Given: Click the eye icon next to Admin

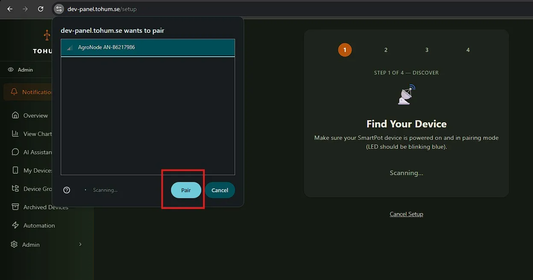Looking at the screenshot, I should click(11, 69).
